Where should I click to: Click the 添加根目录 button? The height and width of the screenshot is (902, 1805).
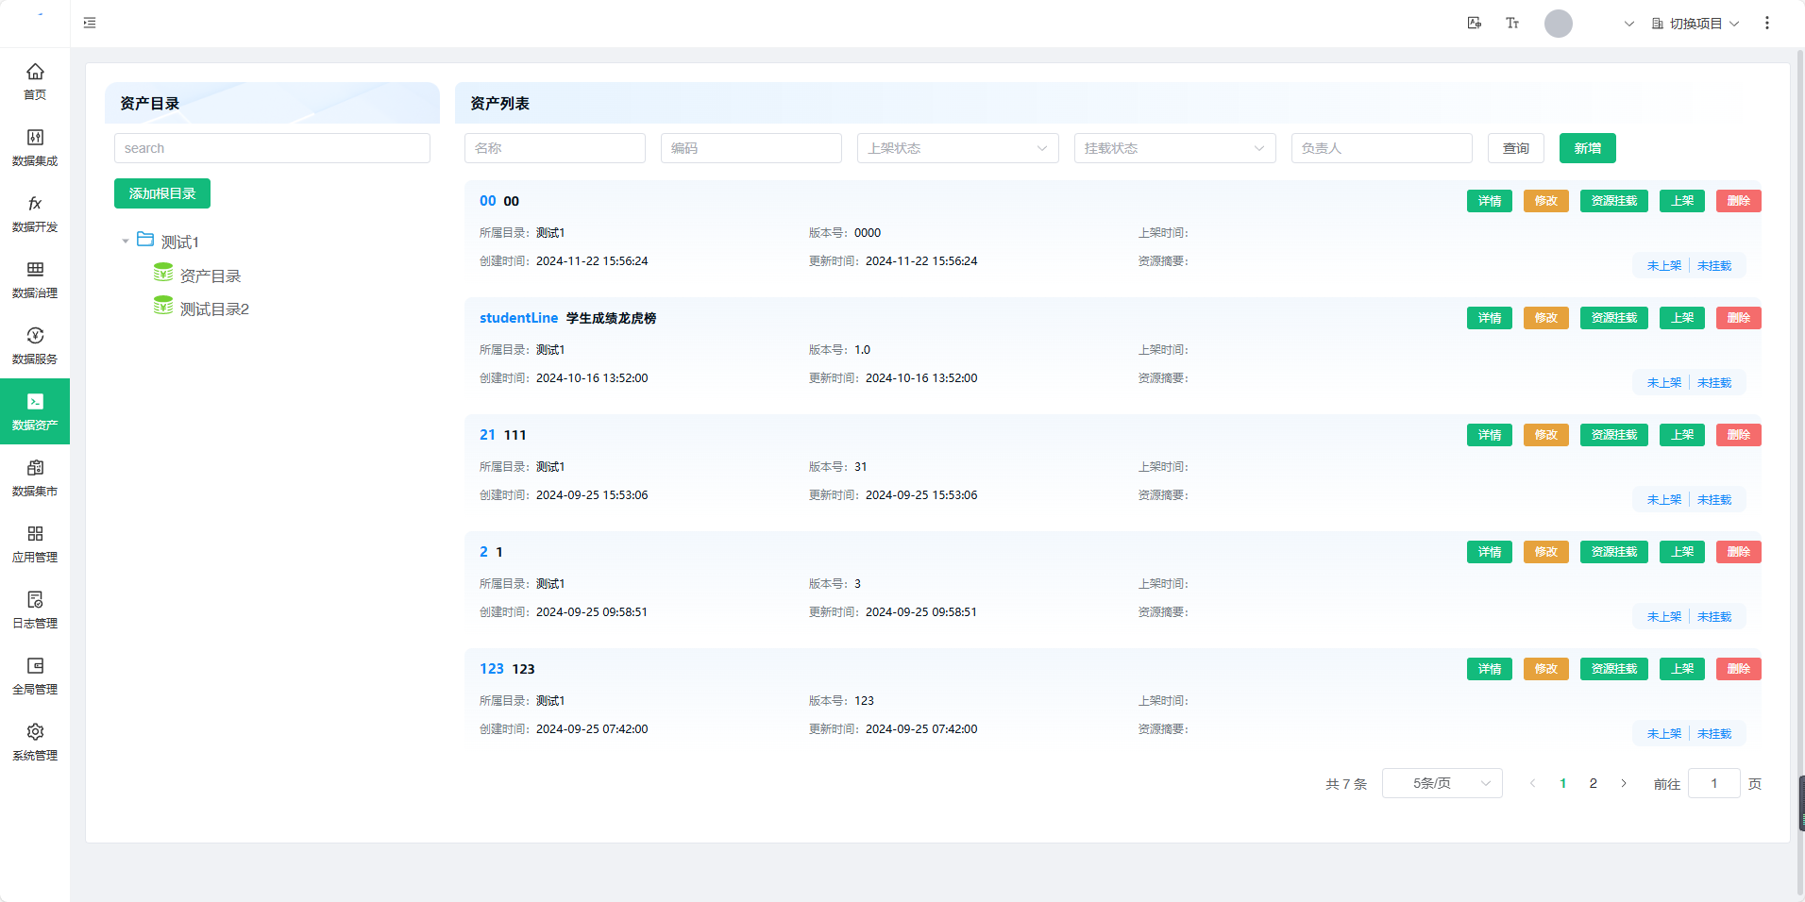point(162,193)
